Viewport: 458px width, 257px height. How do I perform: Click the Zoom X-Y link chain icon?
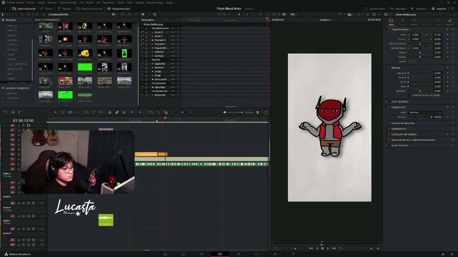coord(426,35)
